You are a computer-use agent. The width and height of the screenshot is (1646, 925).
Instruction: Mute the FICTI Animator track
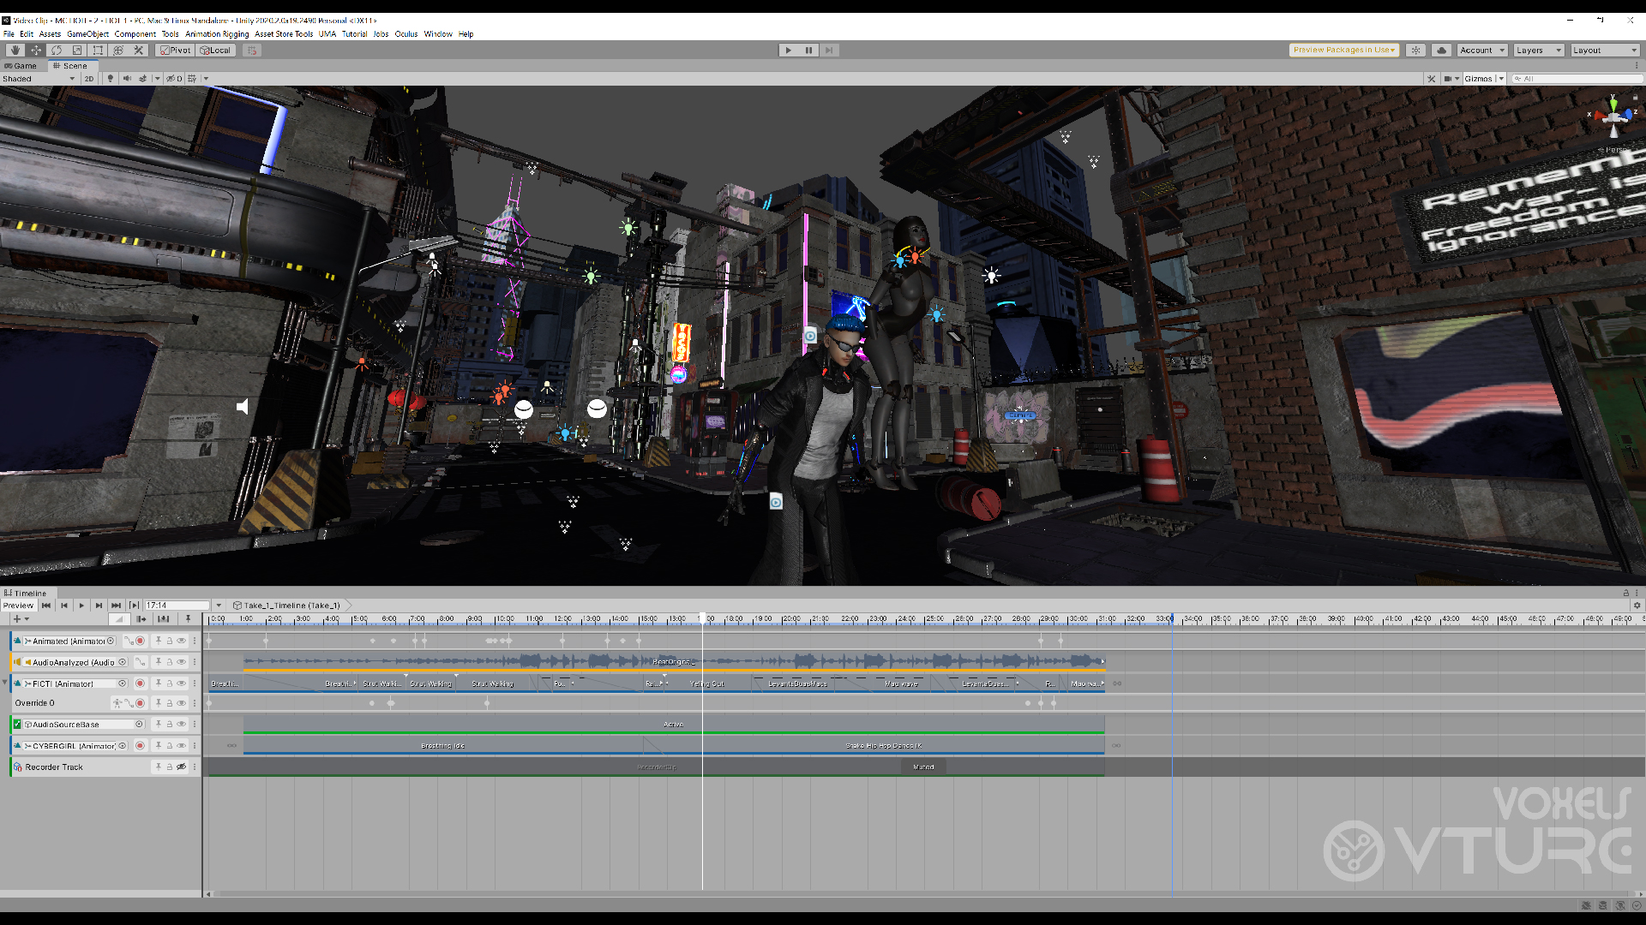pos(181,683)
